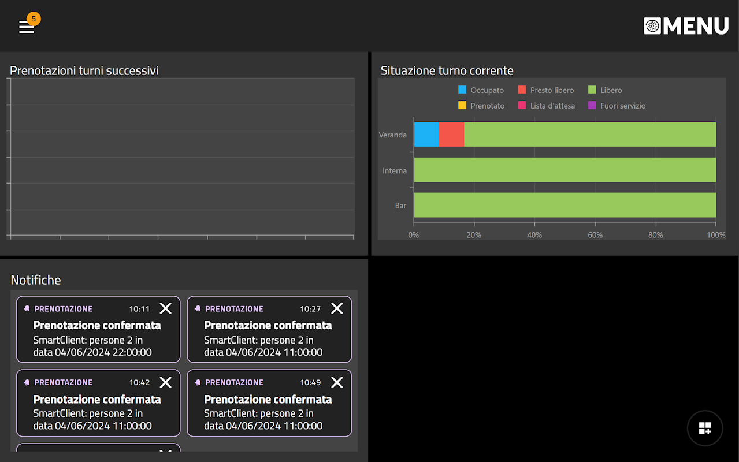This screenshot has height=462, width=739.
Task: Click the 40% axis label
Action: 534,235
